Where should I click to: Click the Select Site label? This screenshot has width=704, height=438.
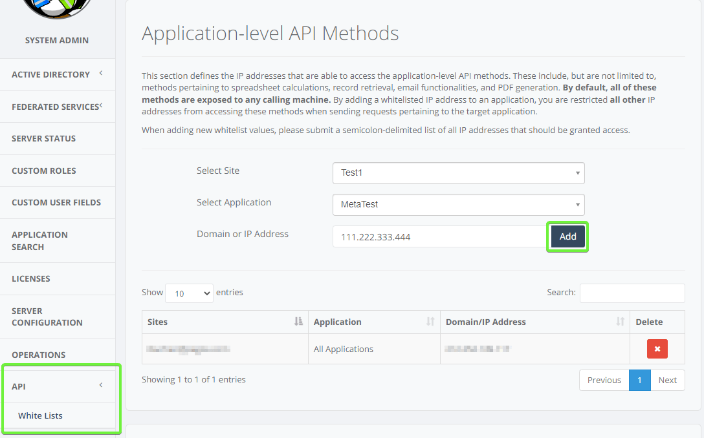(x=218, y=171)
